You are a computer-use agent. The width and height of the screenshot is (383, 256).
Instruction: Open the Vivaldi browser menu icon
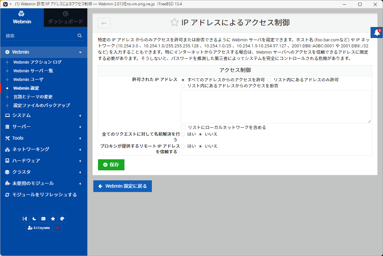click(x=5, y=4)
